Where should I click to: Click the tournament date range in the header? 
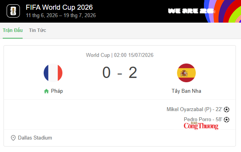61,16
